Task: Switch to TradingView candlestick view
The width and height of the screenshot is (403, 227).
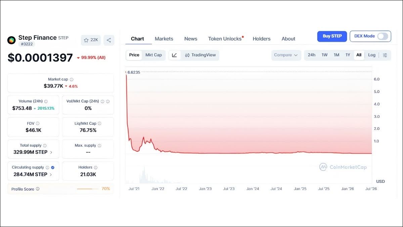Action: pos(200,55)
